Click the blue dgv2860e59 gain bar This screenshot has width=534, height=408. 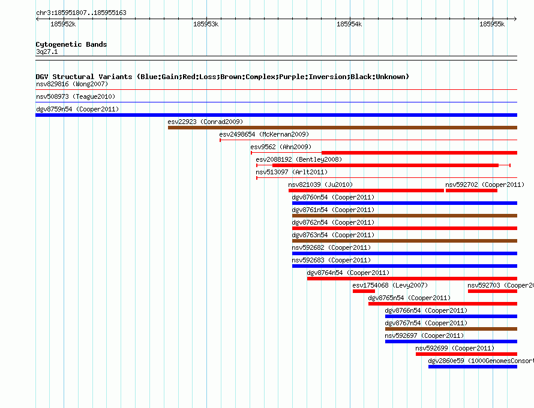[x=473, y=367]
